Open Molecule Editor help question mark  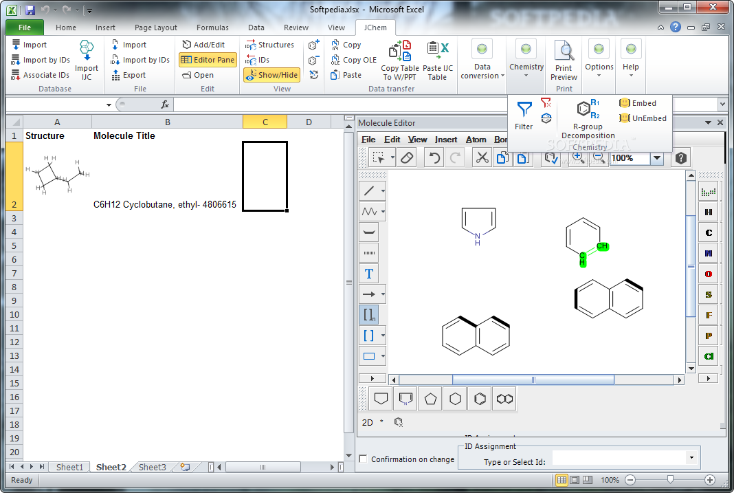coord(680,157)
